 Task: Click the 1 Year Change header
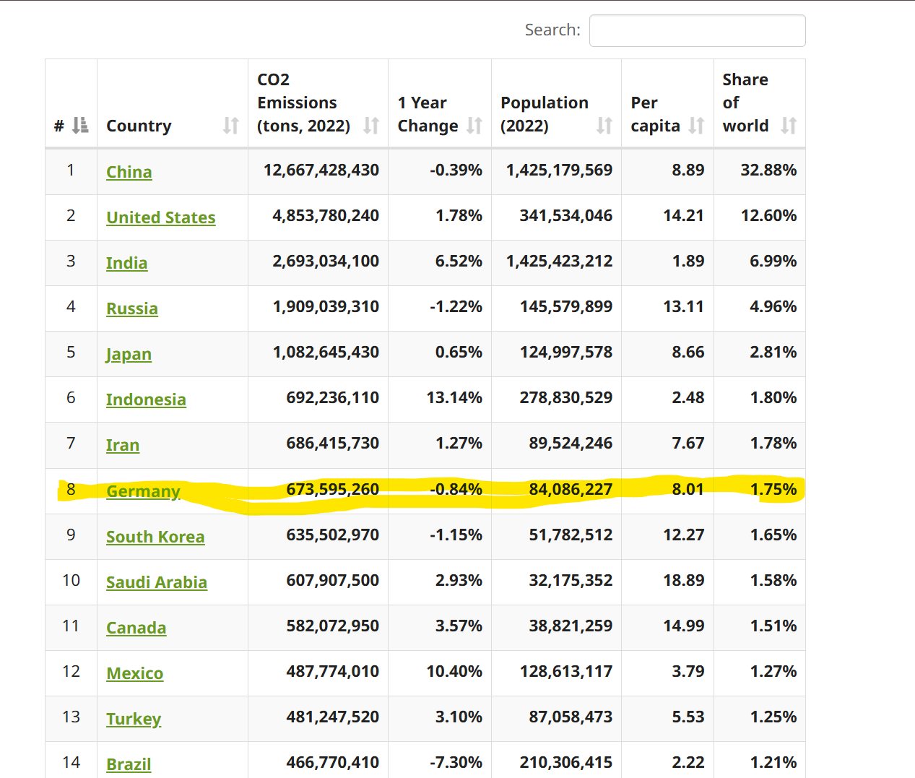(428, 114)
